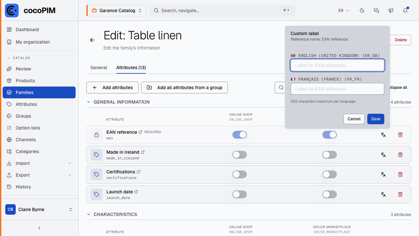Delete the EAN reference attribute
Image resolution: width=419 pixels, height=236 pixels.
coord(400,135)
